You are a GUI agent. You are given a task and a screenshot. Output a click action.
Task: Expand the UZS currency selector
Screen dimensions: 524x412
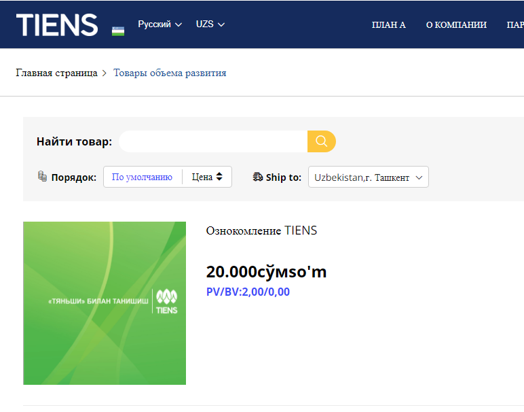210,24
